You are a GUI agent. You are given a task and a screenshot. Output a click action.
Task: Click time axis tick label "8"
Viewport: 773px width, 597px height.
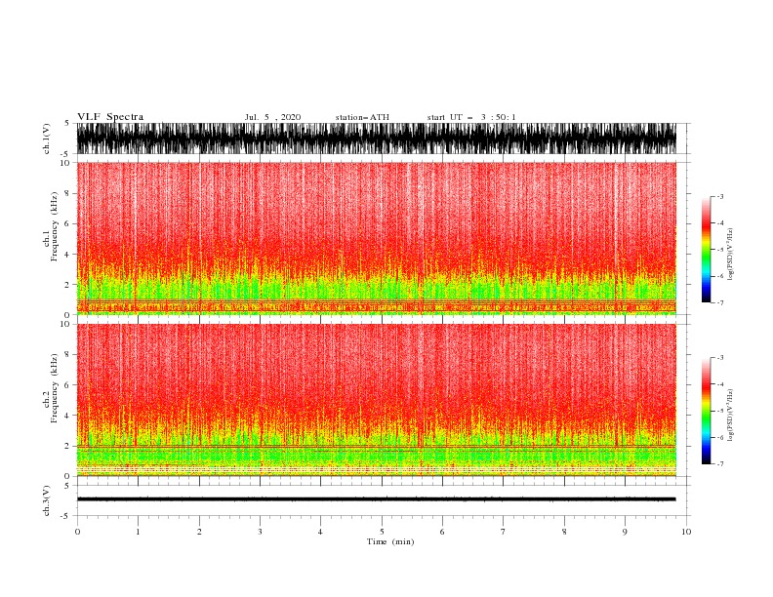[564, 532]
